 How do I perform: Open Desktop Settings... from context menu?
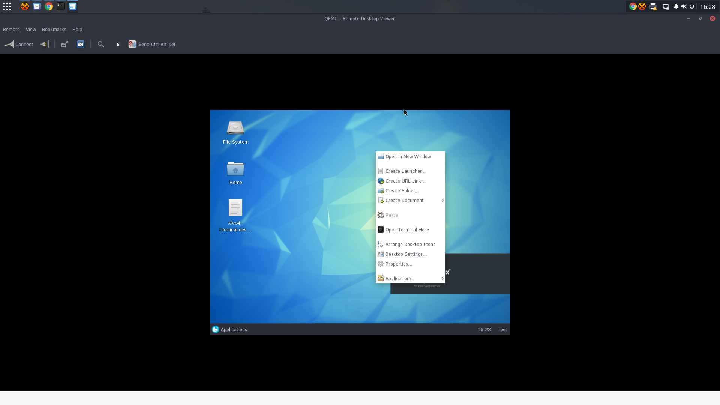pyautogui.click(x=410, y=254)
